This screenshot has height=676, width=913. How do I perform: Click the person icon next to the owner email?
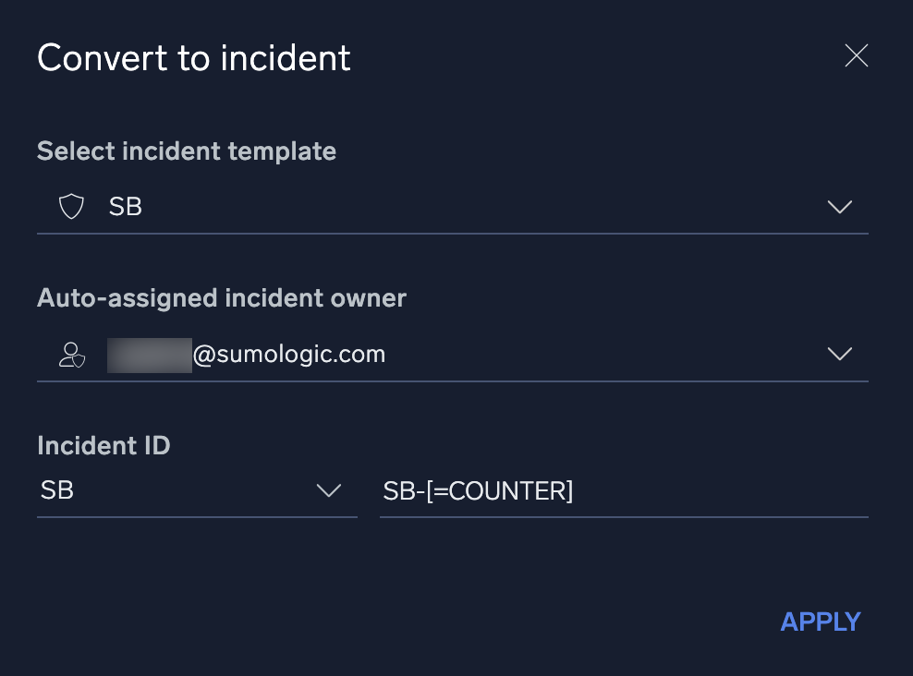pyautogui.click(x=71, y=354)
